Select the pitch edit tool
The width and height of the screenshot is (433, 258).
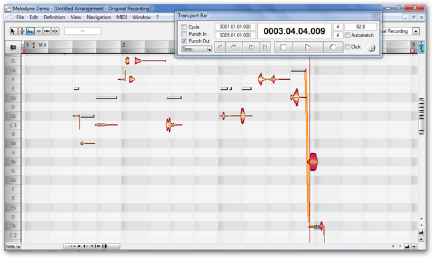22,31
